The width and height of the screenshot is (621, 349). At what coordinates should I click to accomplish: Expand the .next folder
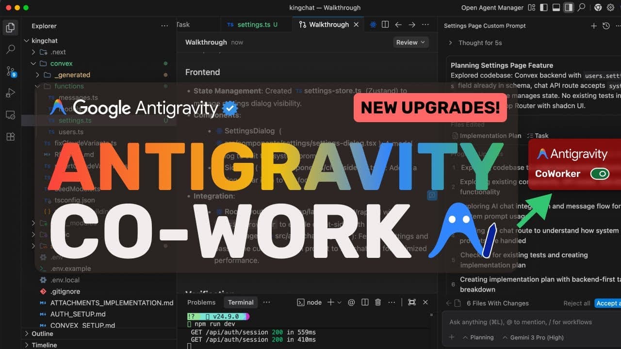pos(33,52)
